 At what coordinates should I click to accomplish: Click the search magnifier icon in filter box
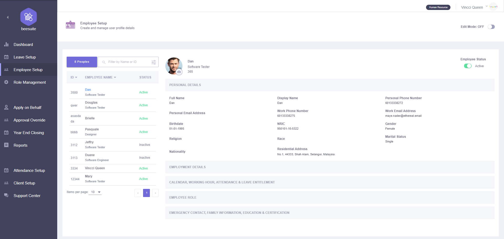tap(104, 62)
